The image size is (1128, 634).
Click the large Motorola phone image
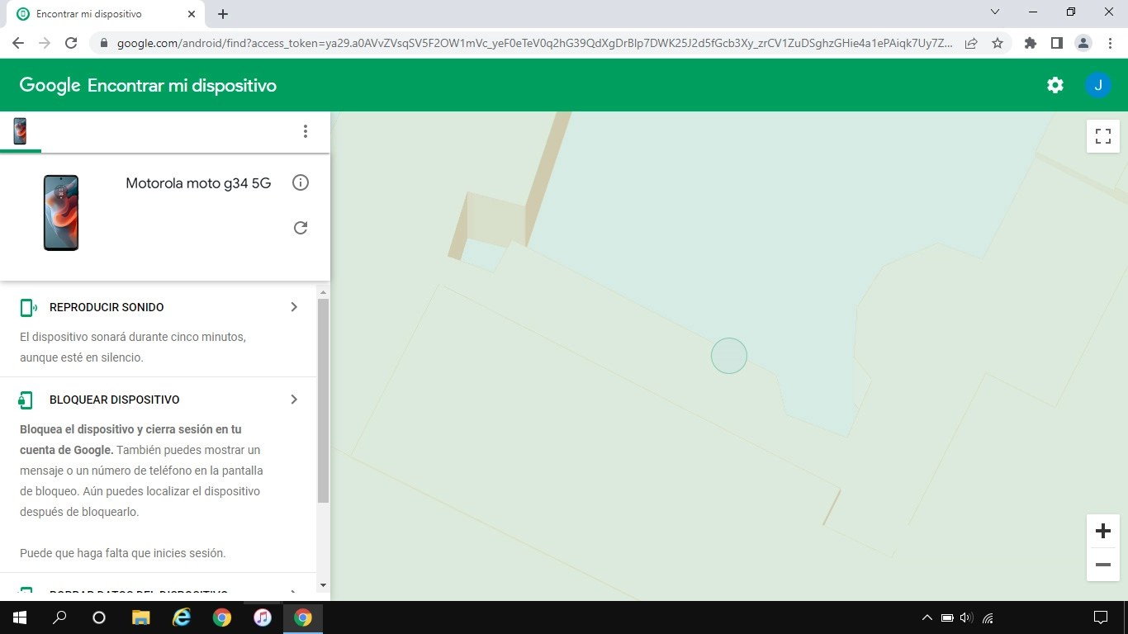(x=61, y=213)
